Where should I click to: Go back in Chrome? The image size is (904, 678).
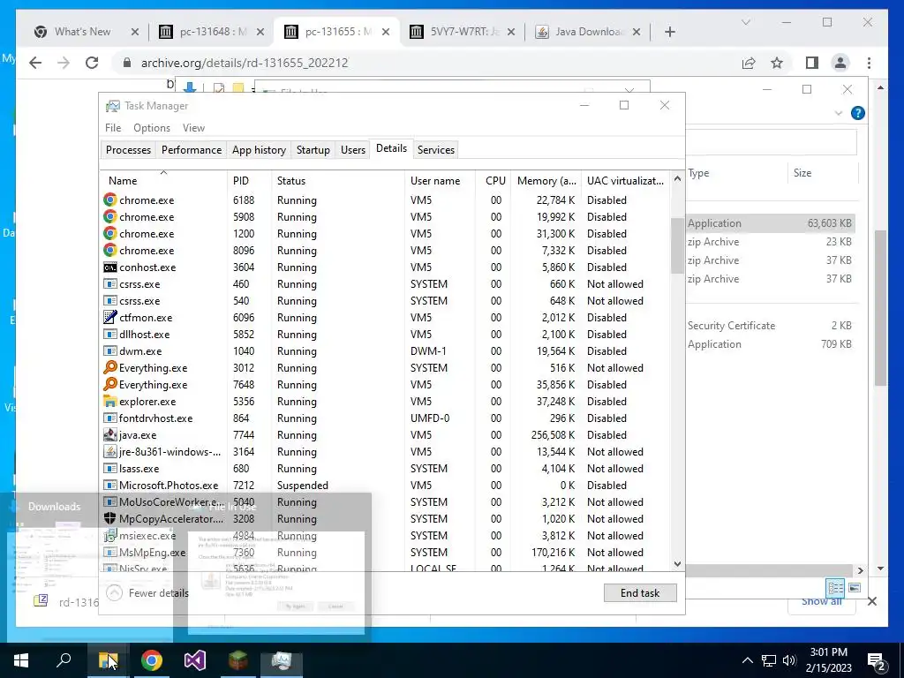point(35,63)
